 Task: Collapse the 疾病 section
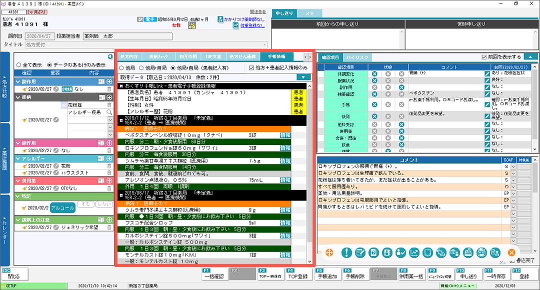tap(18, 97)
